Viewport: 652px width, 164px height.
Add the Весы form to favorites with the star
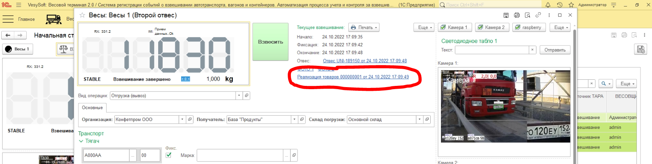pyautogui.click(x=82, y=15)
